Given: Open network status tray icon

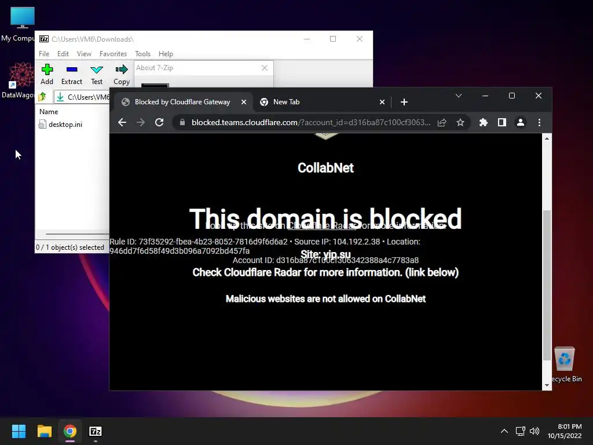Looking at the screenshot, I should pos(521,431).
